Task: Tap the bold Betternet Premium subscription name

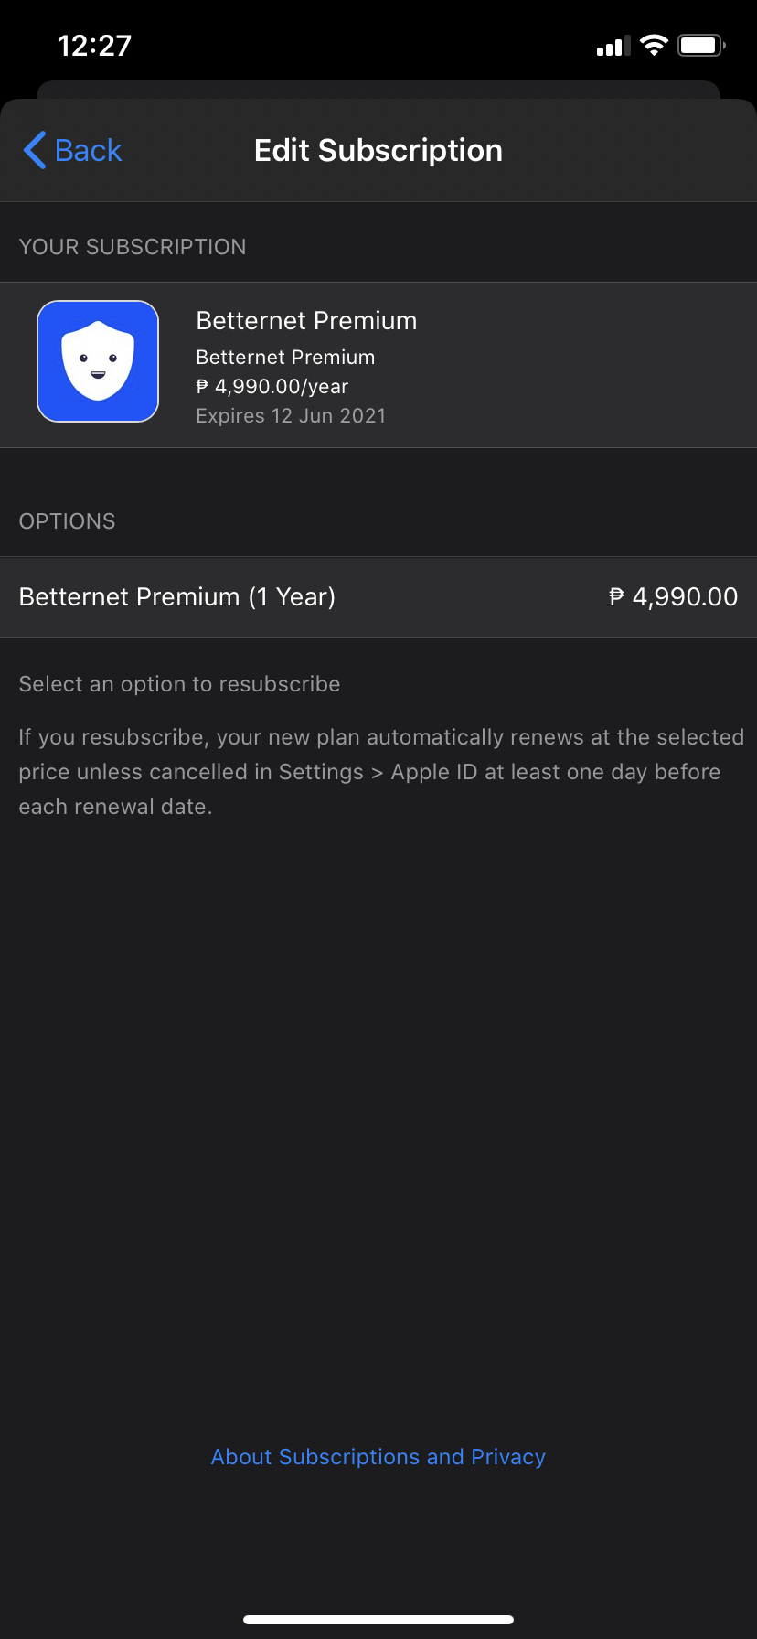Action: click(306, 321)
